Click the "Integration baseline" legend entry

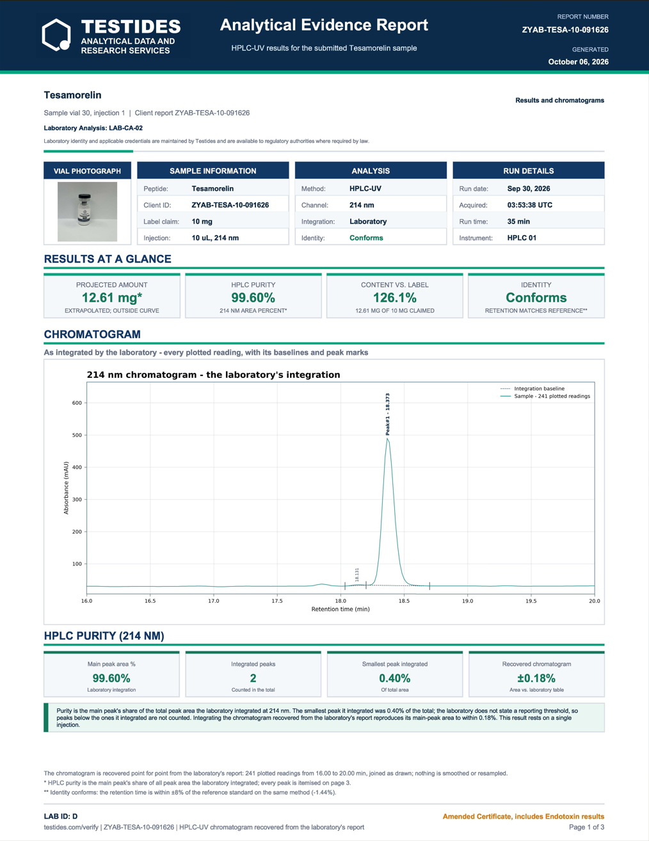point(533,389)
